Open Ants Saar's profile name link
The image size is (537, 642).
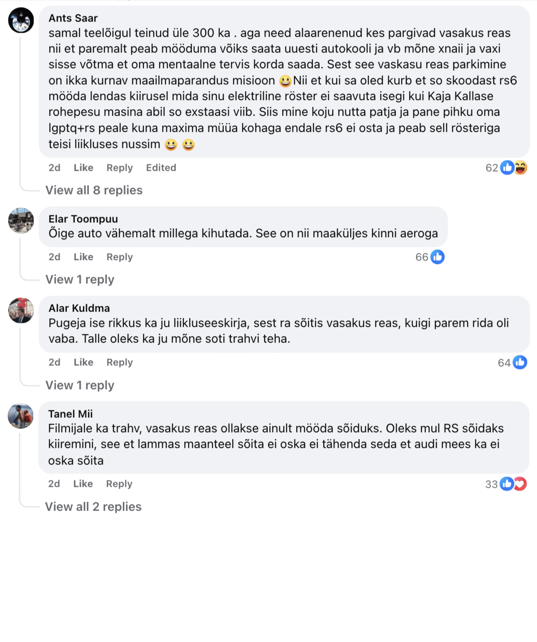click(x=73, y=18)
